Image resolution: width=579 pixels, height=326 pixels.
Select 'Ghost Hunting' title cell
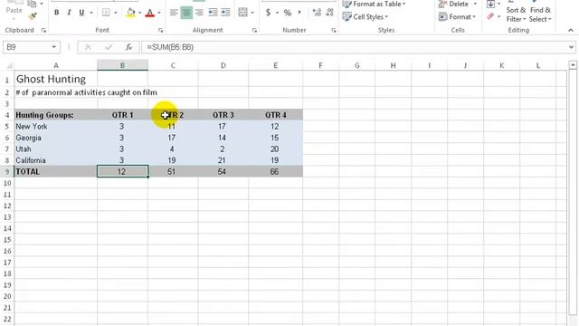pos(56,79)
